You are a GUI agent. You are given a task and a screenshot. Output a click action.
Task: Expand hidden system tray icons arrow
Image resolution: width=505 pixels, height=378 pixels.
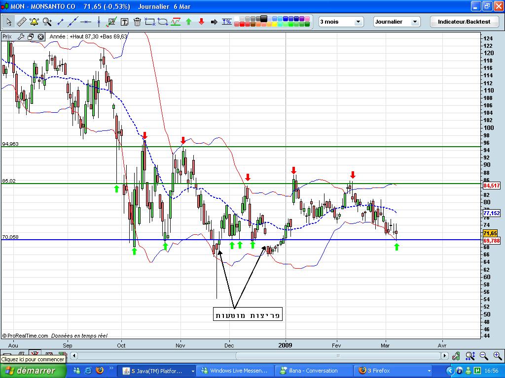coord(450,371)
